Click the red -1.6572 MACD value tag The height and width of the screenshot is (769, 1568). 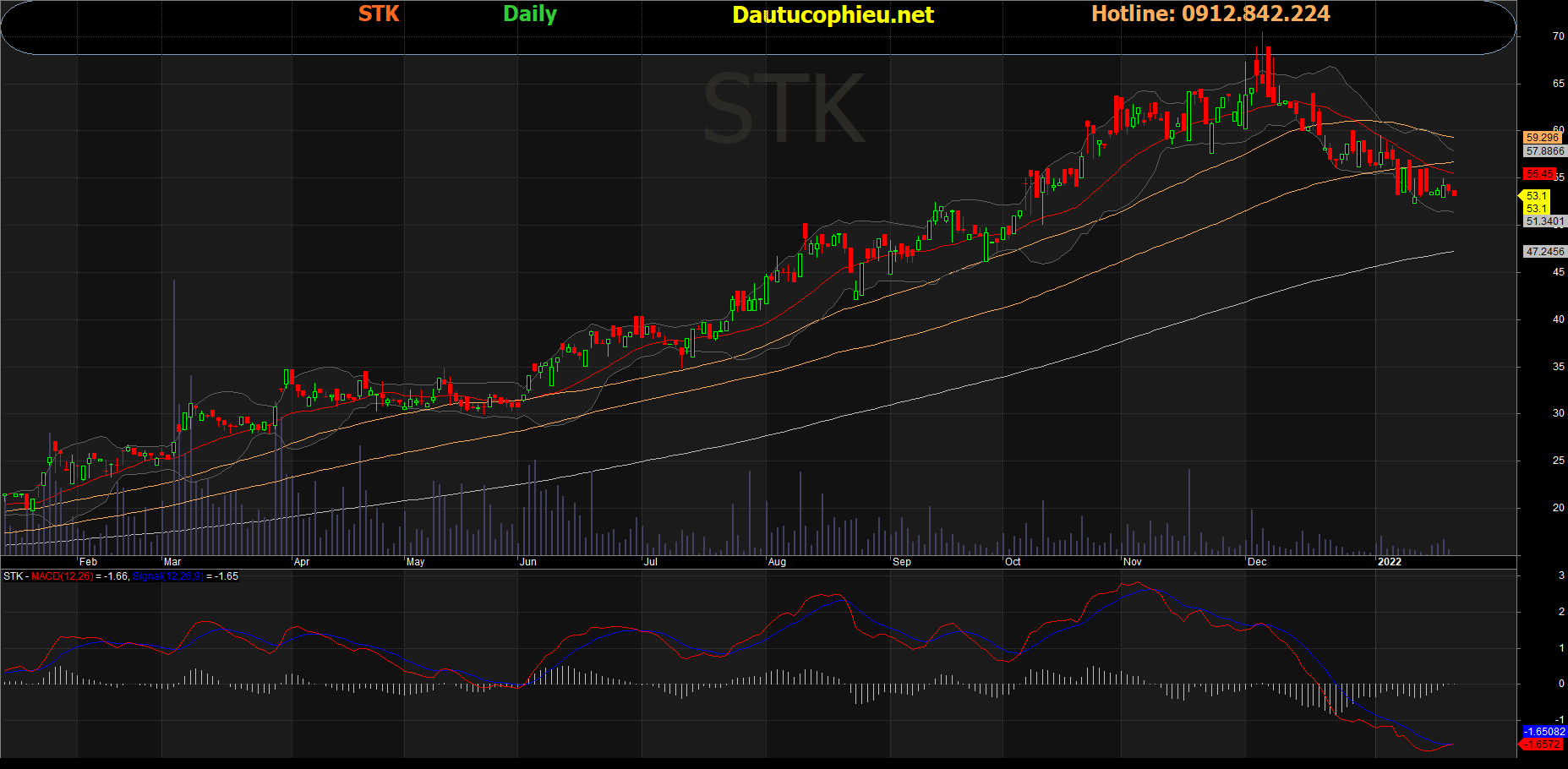[1543, 744]
